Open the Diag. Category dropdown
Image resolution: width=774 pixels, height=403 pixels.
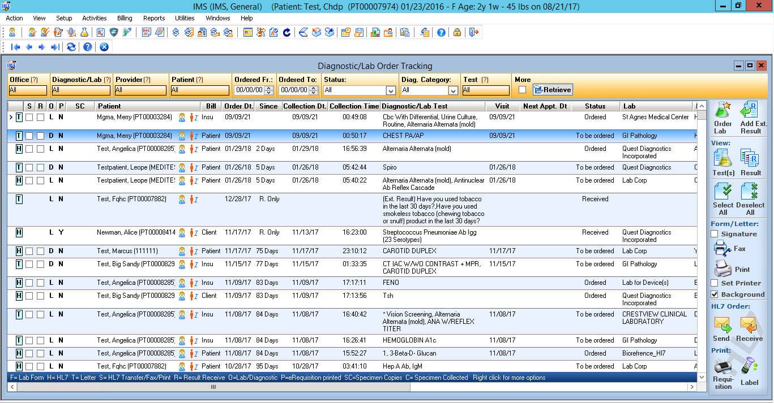pos(453,90)
